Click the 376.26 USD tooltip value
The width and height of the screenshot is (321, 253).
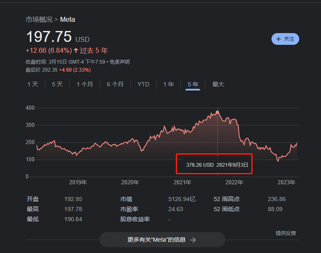pos(200,165)
